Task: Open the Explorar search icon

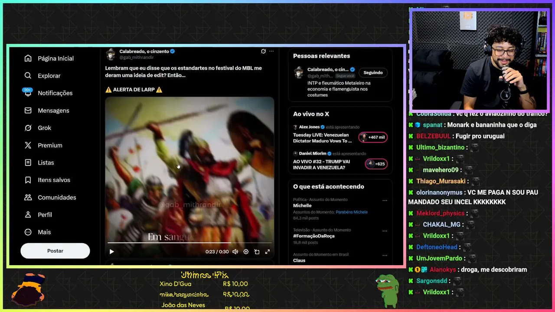Action: coord(28,76)
